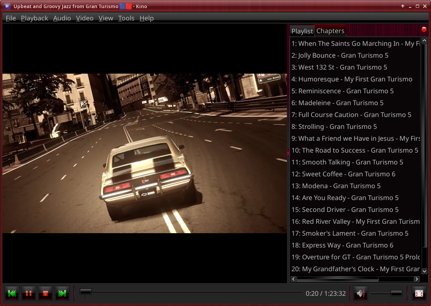Viewport: 431px width, 306px height.
Task: Close the sidebar with red X icon
Action: pyautogui.click(x=424, y=30)
